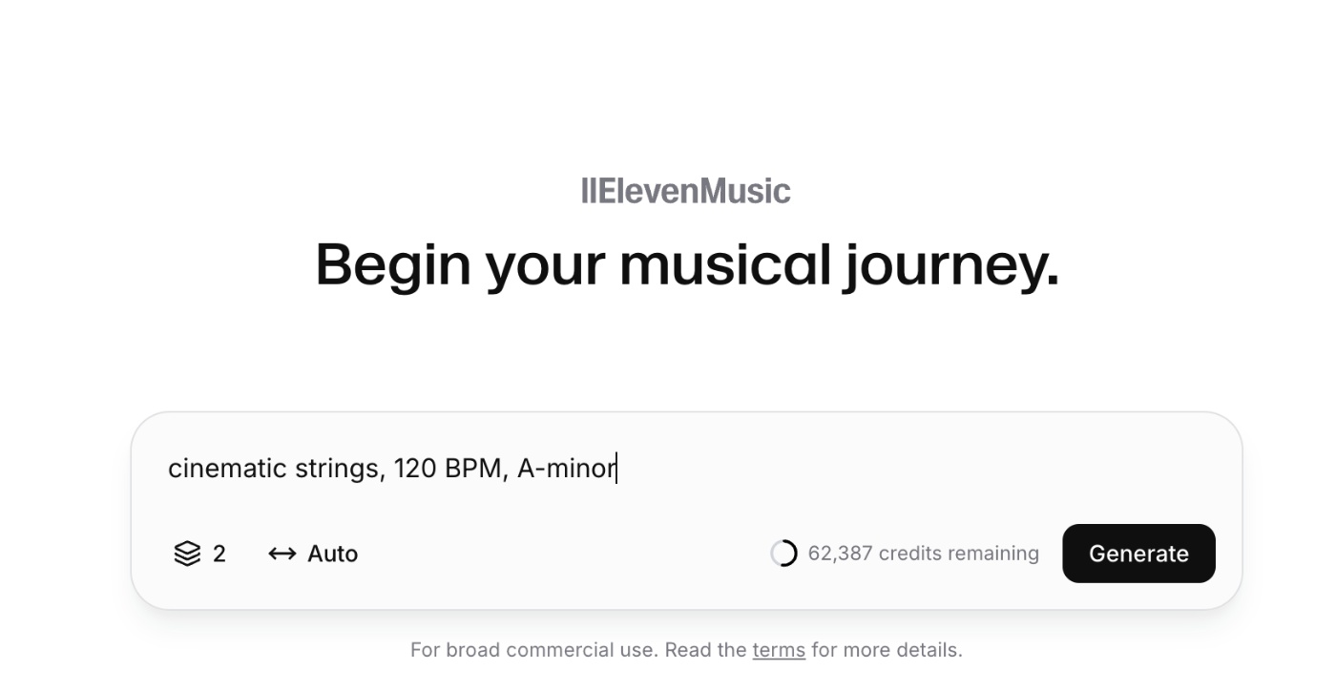Click the "Begin your musical journey." heading

[686, 264]
